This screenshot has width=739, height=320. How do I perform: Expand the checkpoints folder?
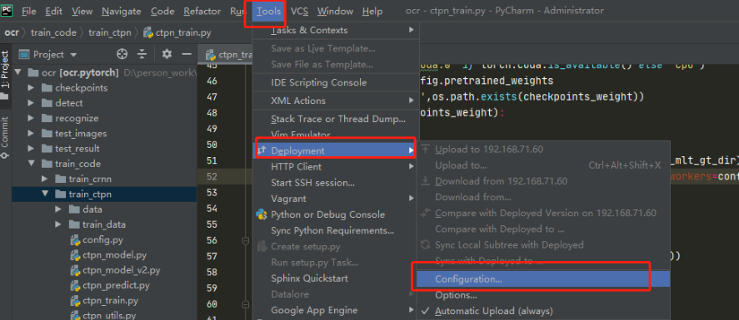[31, 88]
